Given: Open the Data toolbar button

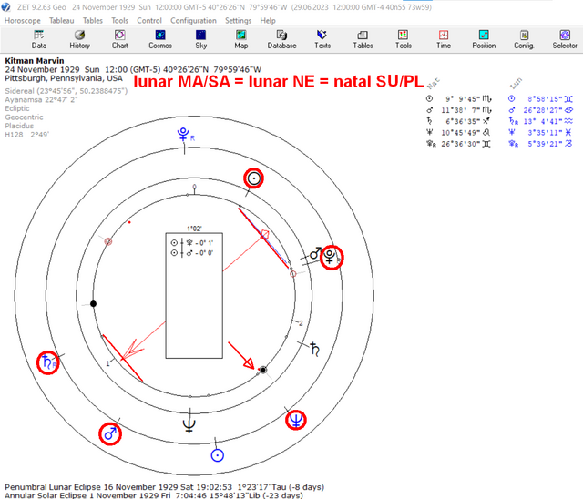Looking at the screenshot, I should (x=38, y=39).
